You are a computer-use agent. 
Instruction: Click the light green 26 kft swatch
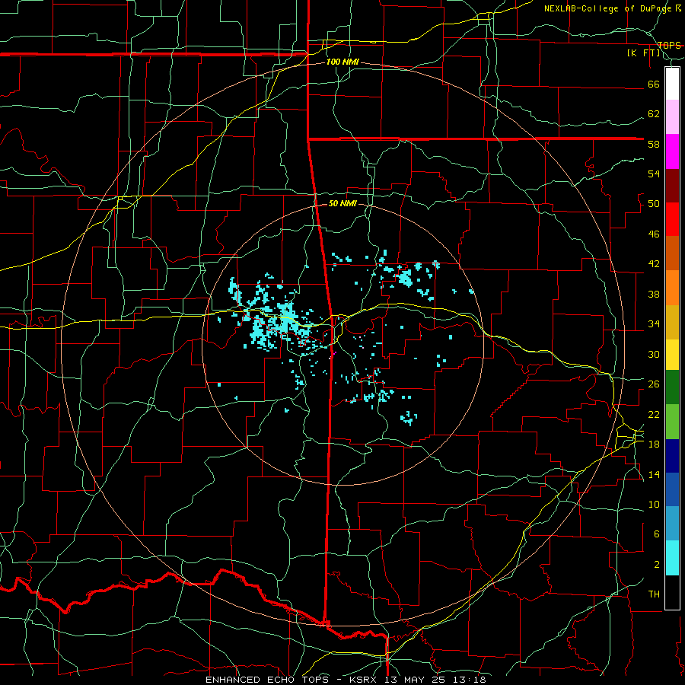click(x=672, y=422)
